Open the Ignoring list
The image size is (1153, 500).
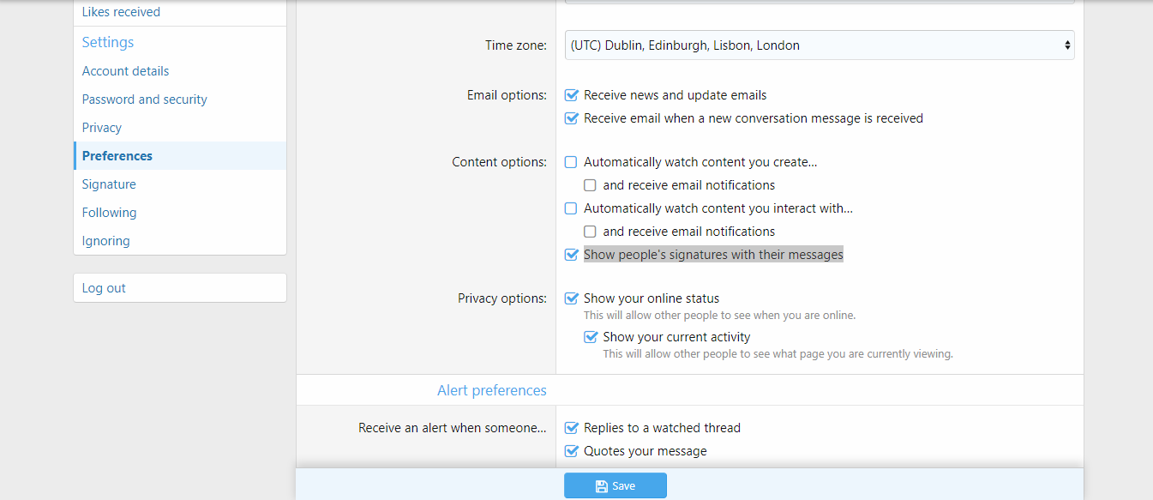105,241
